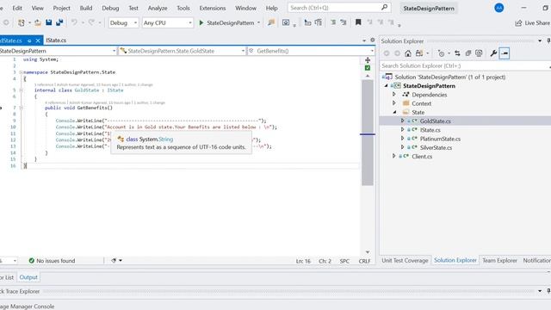
Task: Expand the Client.cs node
Action: [x=394, y=156]
